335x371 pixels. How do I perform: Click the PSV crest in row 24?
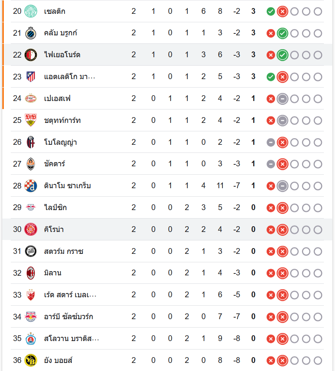coord(30,99)
